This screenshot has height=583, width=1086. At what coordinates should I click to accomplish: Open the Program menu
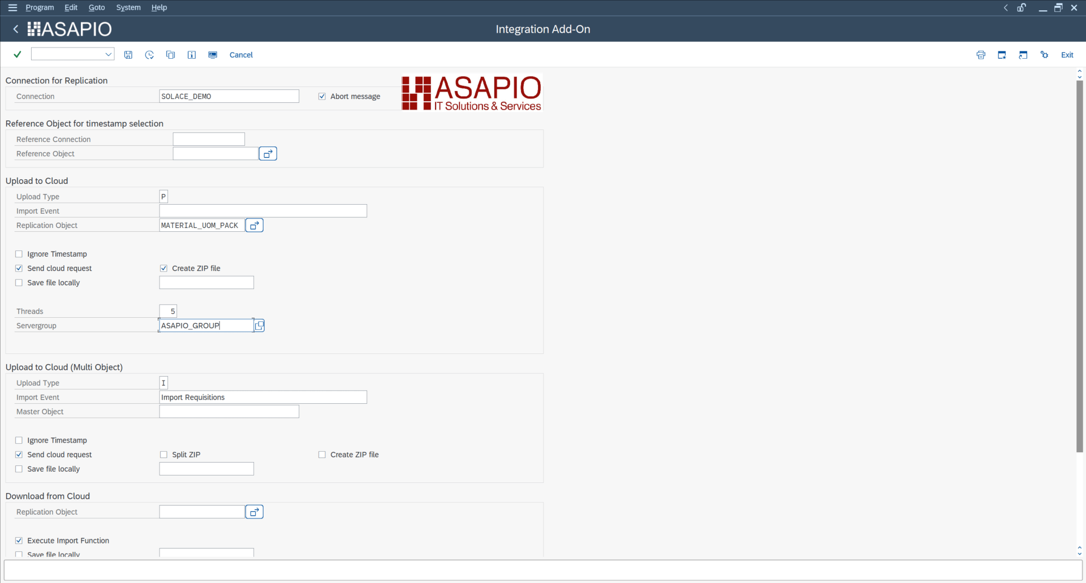tap(40, 7)
